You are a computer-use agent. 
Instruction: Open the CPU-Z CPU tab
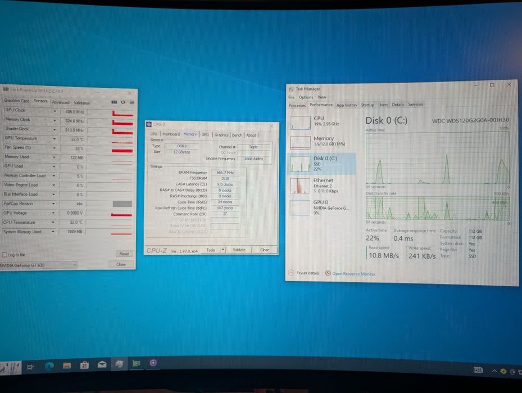[x=153, y=134]
